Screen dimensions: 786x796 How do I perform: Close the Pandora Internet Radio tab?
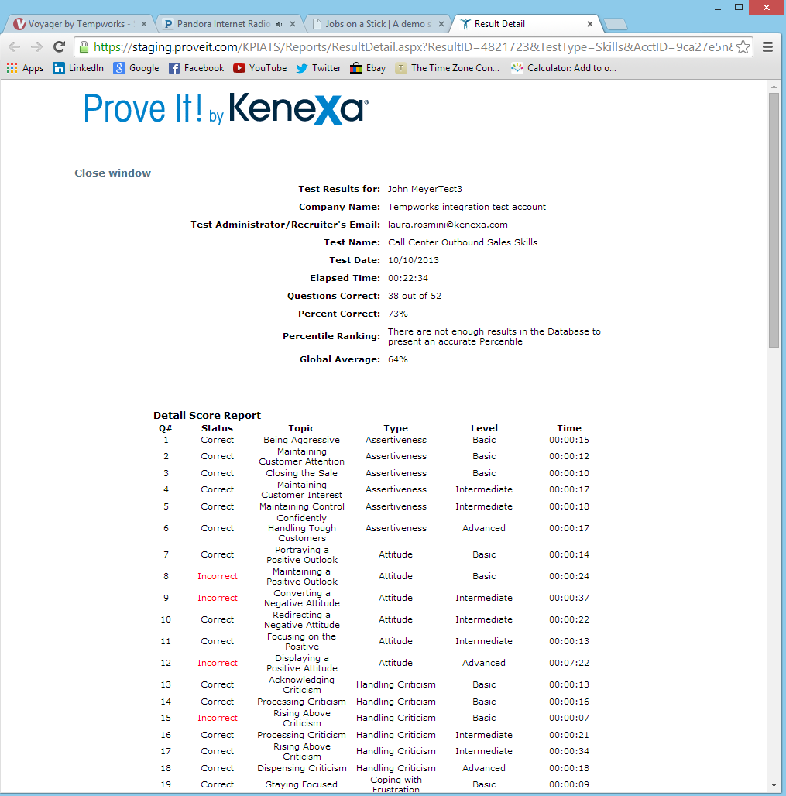pos(293,24)
